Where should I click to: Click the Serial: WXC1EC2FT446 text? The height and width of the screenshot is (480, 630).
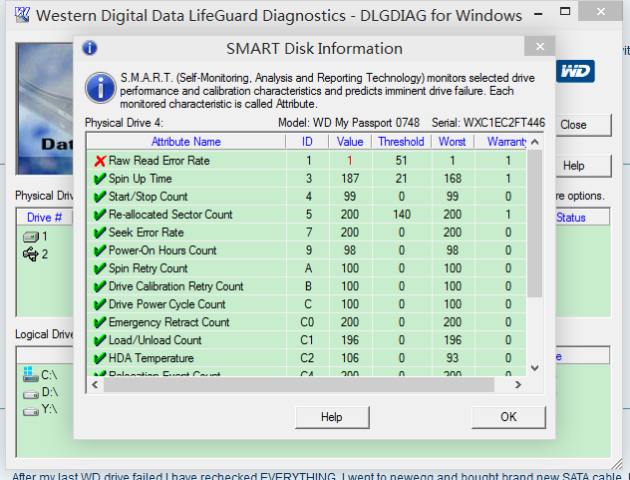coord(488,123)
